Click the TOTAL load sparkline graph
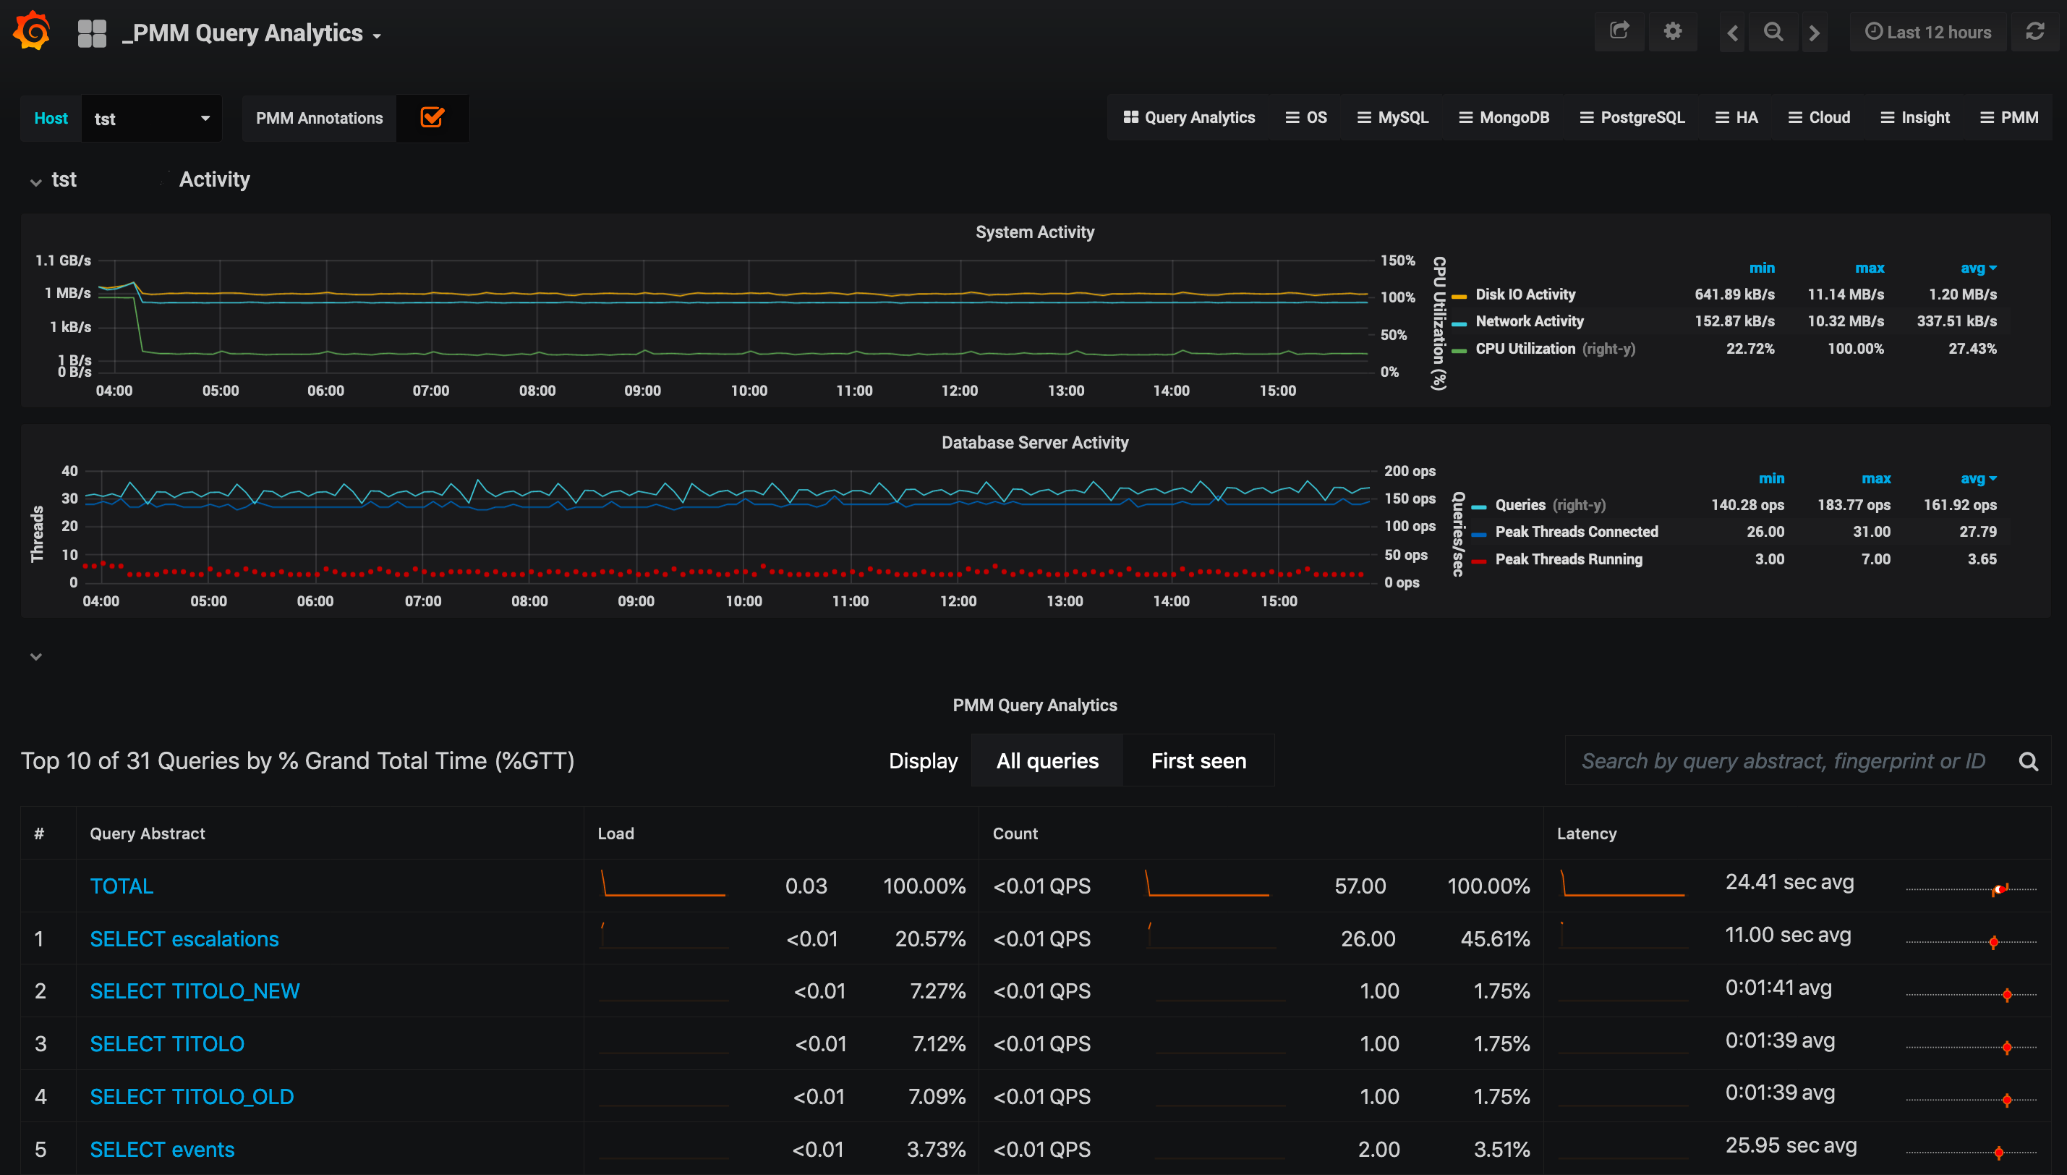The height and width of the screenshot is (1175, 2067). point(664,883)
